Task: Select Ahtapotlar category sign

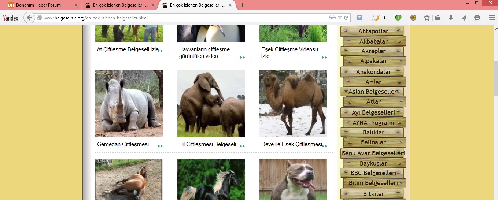Action: click(x=372, y=31)
